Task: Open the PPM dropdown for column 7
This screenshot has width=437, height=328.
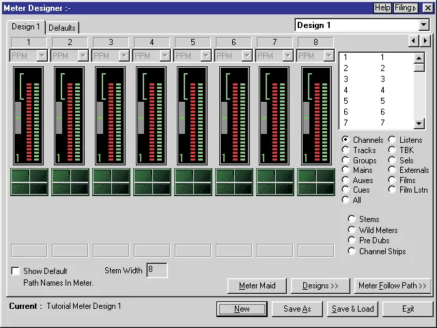Action: [288, 55]
